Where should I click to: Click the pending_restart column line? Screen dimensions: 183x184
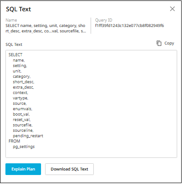(28, 136)
